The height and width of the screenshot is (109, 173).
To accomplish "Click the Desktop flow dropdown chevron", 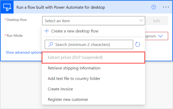I will tap(141, 20).
